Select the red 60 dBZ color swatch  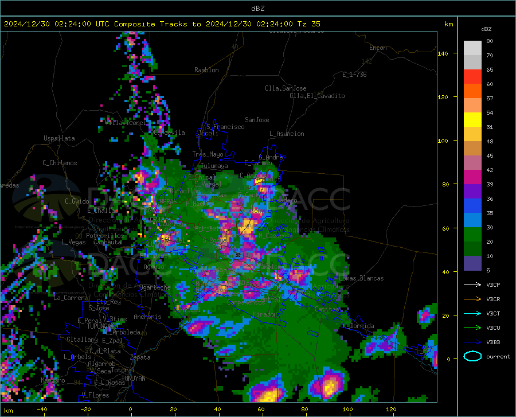(472, 77)
